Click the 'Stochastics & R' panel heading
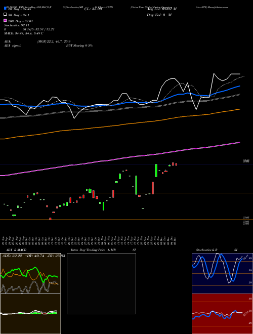This screenshot has width=253, height=334. (206, 250)
